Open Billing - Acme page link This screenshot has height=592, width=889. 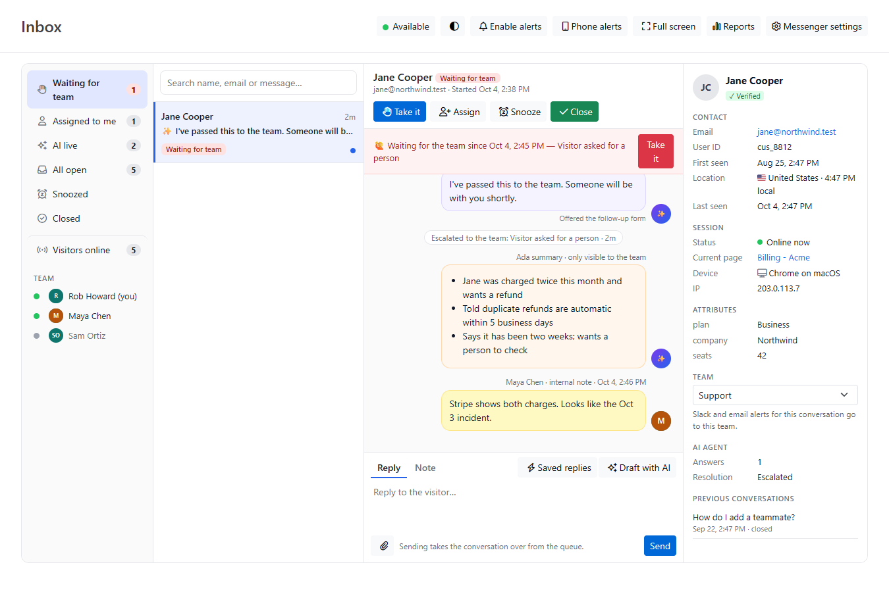[784, 258]
